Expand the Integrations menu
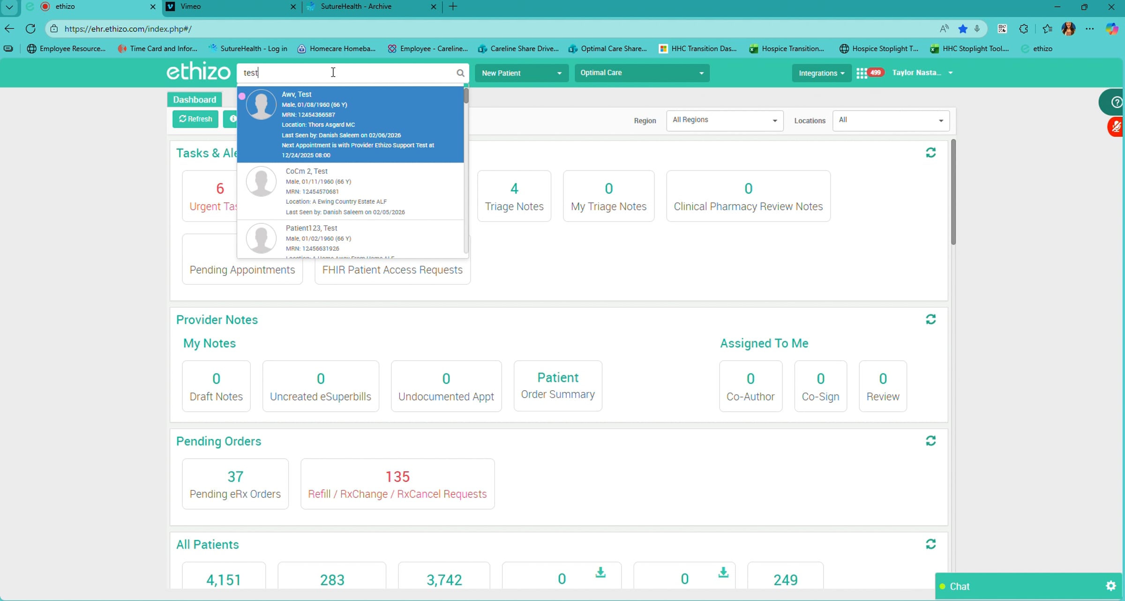 (821, 73)
